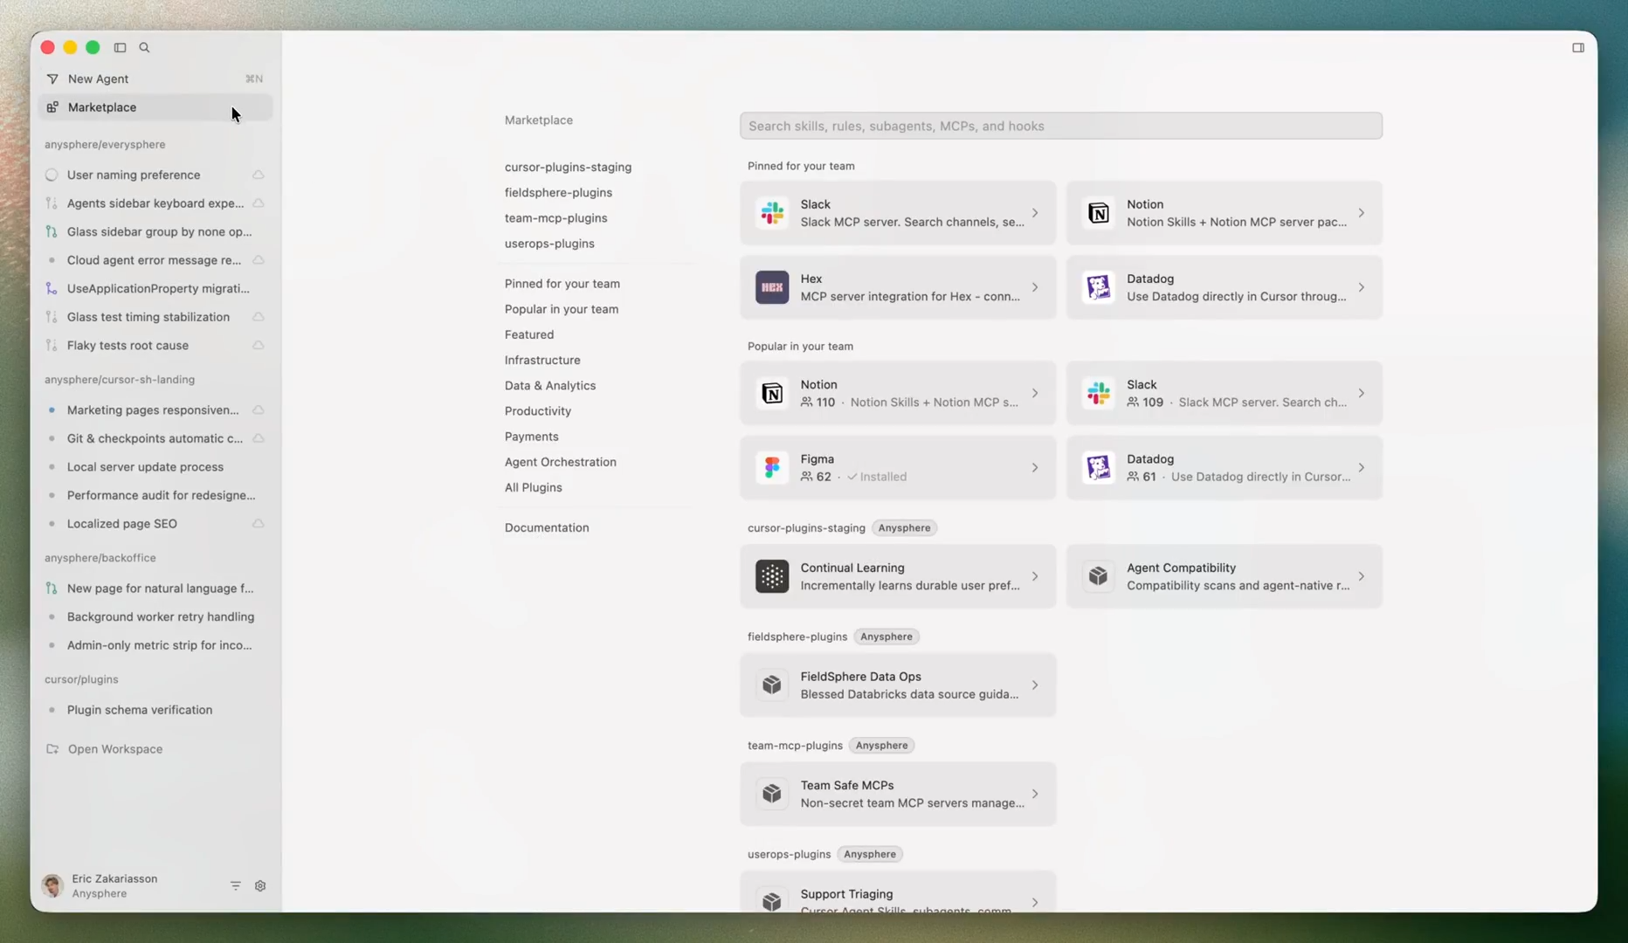The width and height of the screenshot is (1628, 943).
Task: Click the Notion icon under Pinned for your team
Action: point(1099,213)
